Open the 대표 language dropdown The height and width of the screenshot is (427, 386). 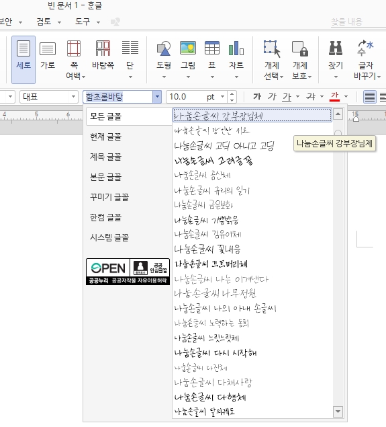pyautogui.click(x=49, y=97)
